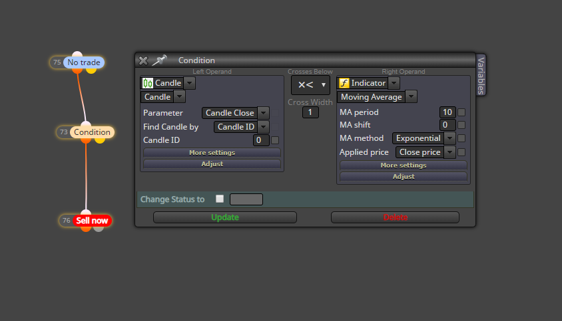Toggle the checkbox beside MA period

point(461,112)
